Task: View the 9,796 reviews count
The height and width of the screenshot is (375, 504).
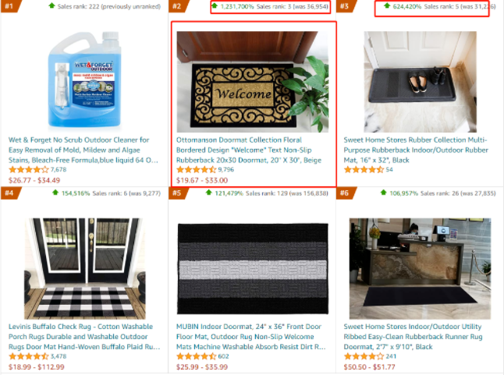Action: pyautogui.click(x=226, y=169)
